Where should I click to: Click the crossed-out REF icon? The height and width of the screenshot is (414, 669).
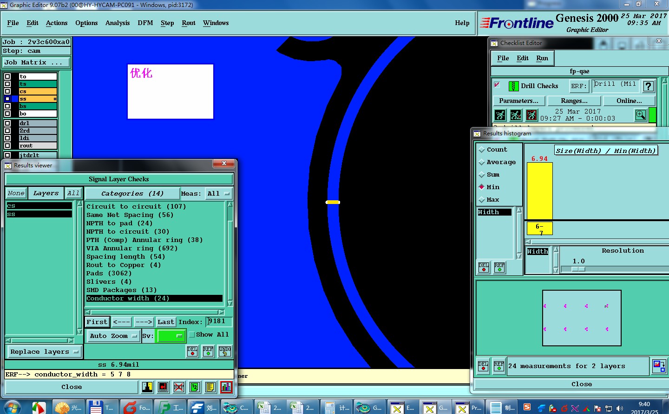tap(179, 387)
